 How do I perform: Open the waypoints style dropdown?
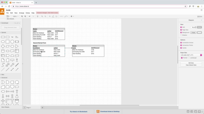pyautogui.click(x=66, y=16)
